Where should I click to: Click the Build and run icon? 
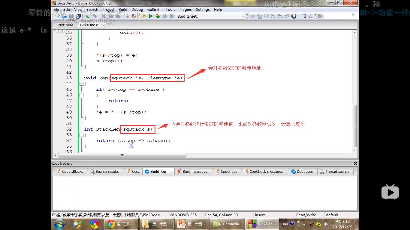point(158,16)
